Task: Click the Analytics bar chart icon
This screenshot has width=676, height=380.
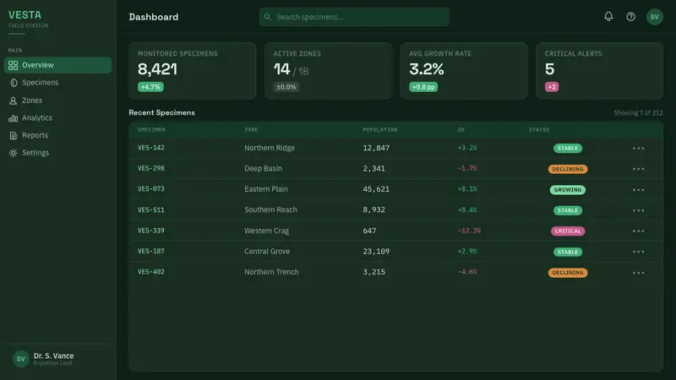Action: coord(13,118)
